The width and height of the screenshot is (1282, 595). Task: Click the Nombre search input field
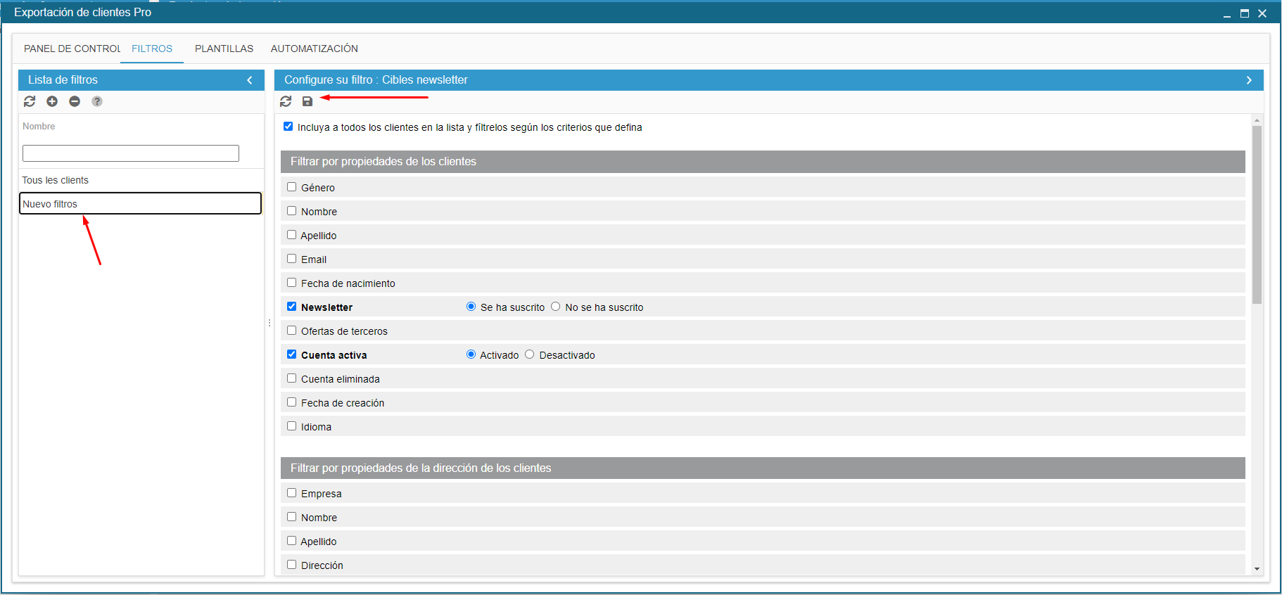[131, 153]
